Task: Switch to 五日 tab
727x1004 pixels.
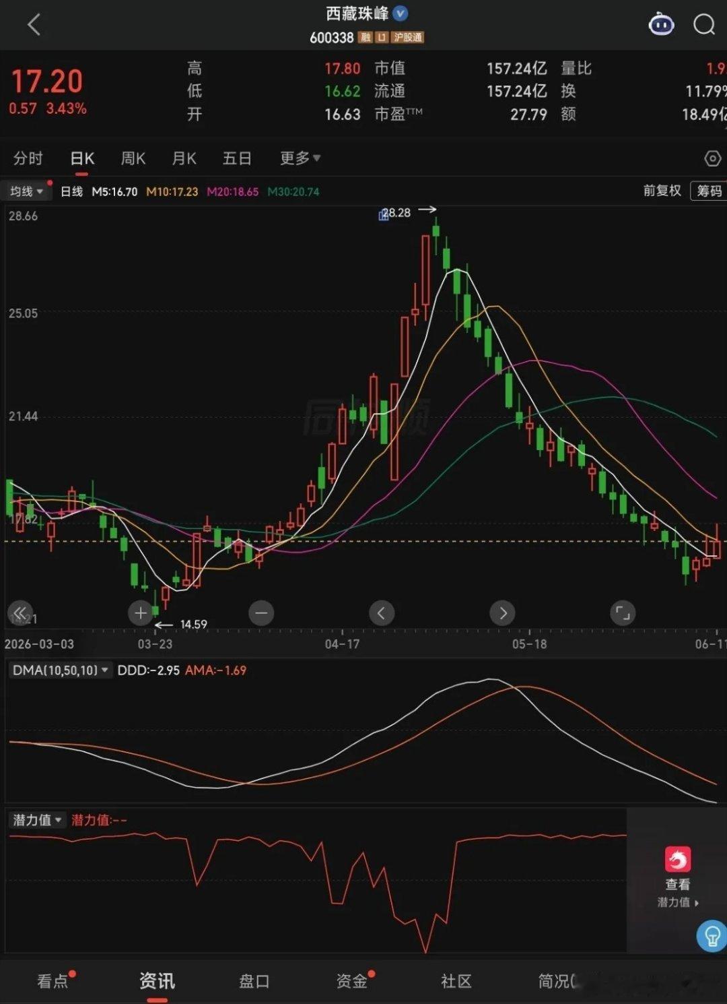Action: point(237,158)
